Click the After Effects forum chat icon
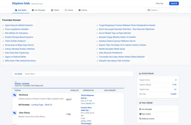This screenshot has height=125, width=191. pos(15,113)
